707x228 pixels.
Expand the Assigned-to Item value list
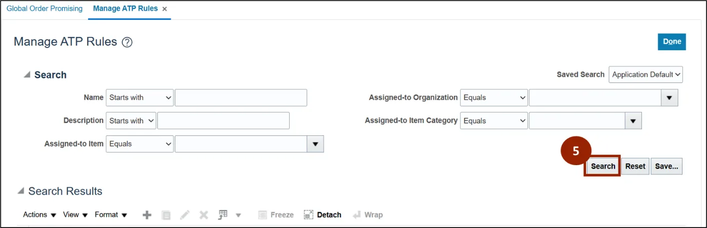click(x=315, y=144)
